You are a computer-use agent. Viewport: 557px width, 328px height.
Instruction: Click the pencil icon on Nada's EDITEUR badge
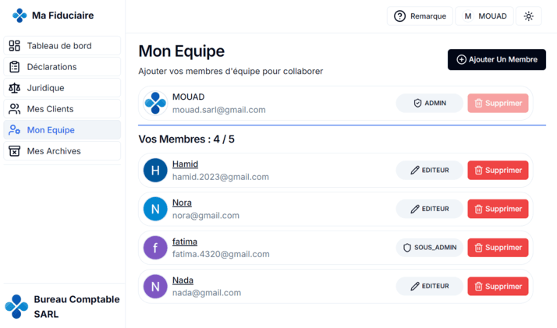(414, 286)
